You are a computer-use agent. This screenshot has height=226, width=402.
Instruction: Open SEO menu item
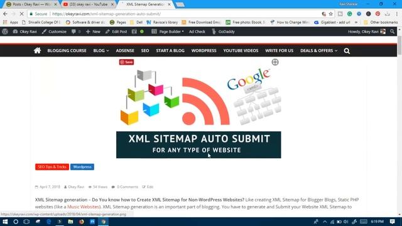145,51
